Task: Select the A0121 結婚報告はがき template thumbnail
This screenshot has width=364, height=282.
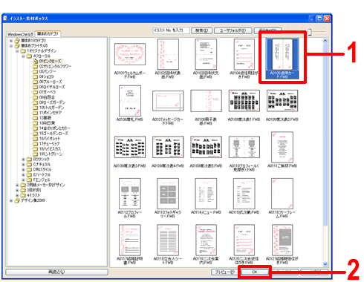Action: (282, 240)
